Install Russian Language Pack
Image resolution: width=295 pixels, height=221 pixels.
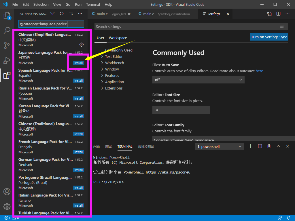[x=78, y=98]
